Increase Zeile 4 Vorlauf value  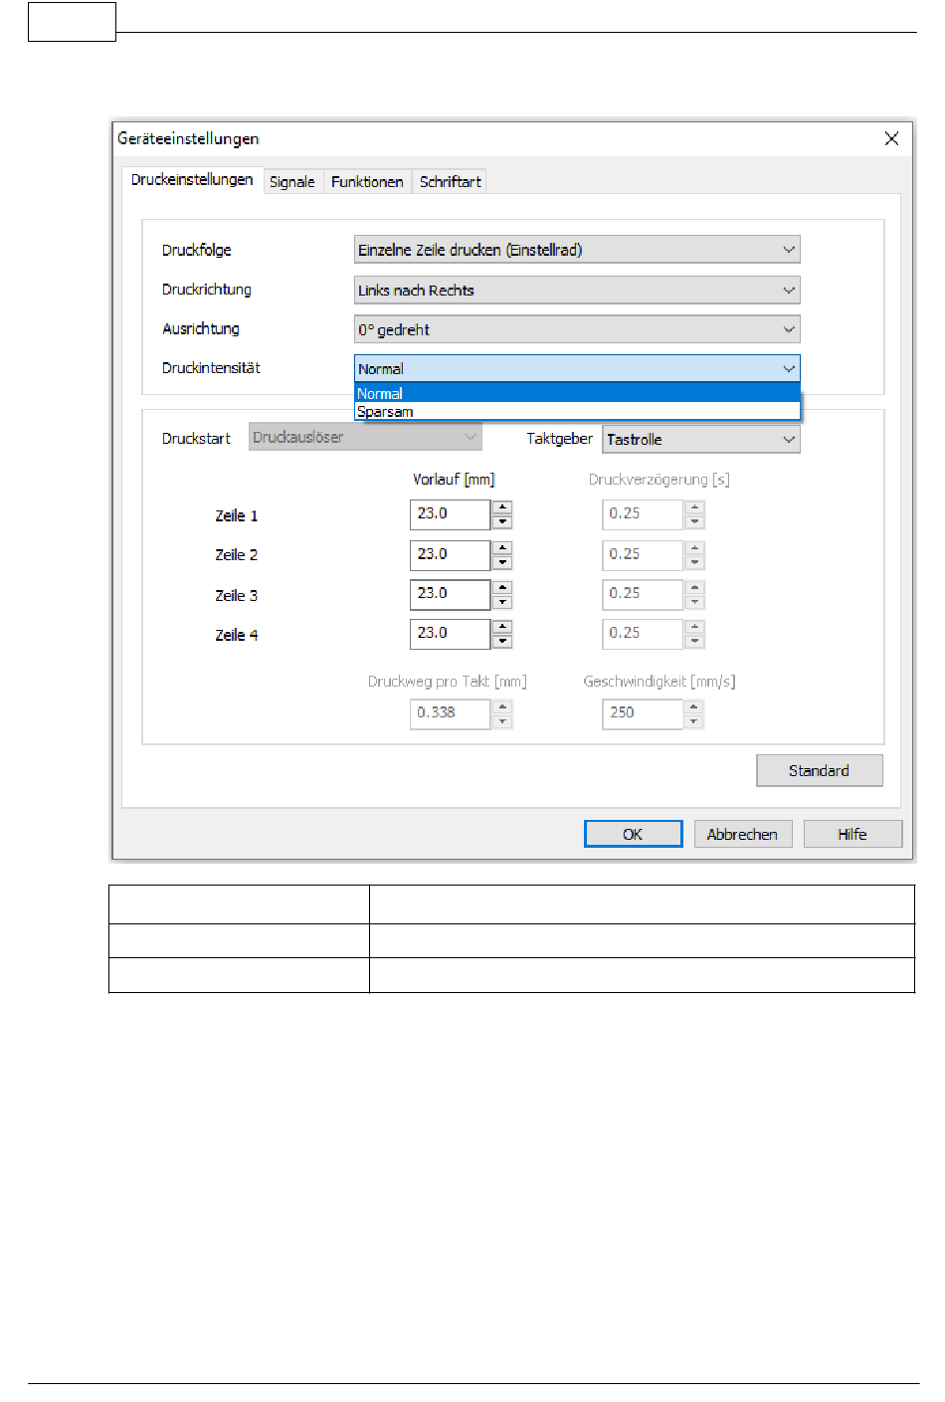[x=502, y=627]
